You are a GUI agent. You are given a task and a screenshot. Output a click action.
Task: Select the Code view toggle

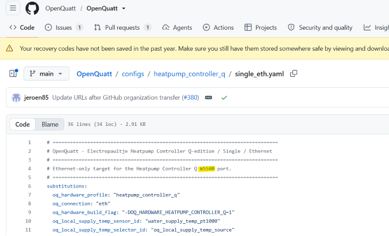click(23, 124)
